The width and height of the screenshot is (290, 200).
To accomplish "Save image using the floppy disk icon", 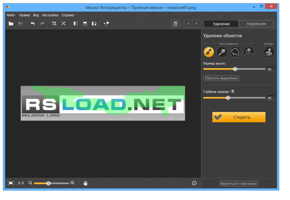I will [x=20, y=24].
